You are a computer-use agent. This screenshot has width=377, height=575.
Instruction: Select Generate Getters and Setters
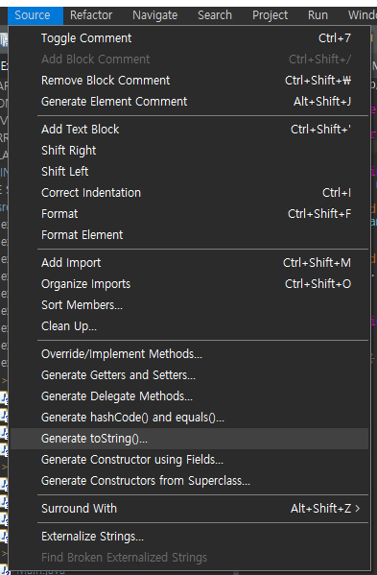coord(189,374)
